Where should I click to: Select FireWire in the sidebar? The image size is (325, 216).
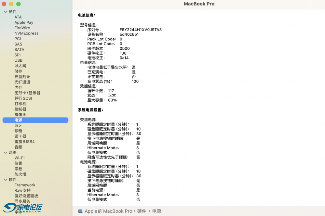(x=22, y=28)
